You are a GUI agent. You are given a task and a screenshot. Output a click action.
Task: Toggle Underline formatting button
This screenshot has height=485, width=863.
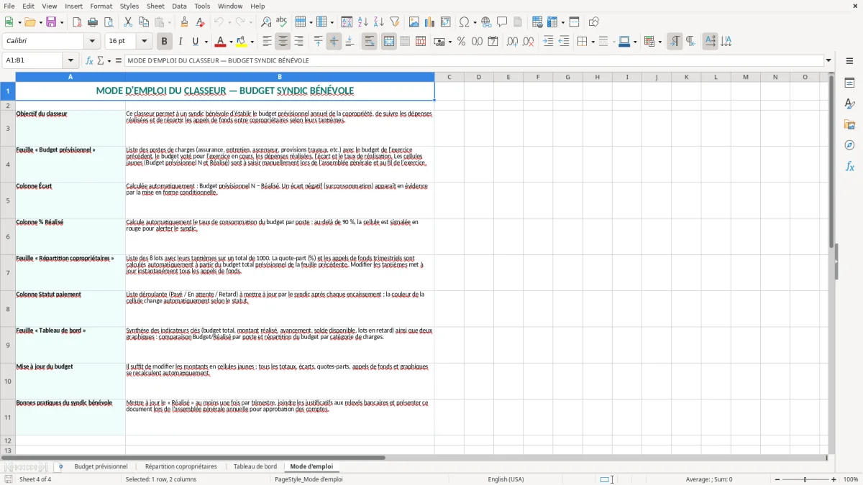(x=196, y=42)
